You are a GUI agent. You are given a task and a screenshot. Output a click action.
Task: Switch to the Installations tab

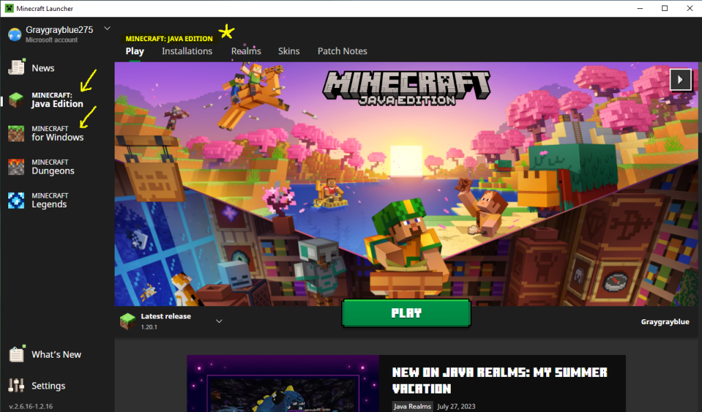187,51
